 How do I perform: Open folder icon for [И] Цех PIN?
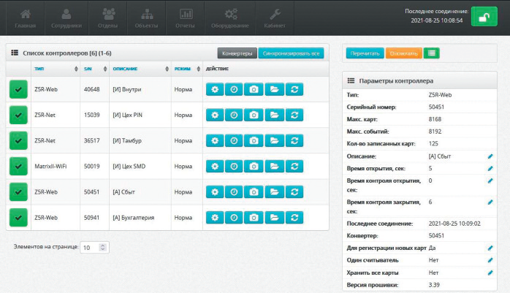tap(275, 115)
